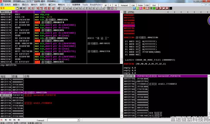Run the program with the red play icon
This screenshot has height=124, width=210.
tap(29, 8)
